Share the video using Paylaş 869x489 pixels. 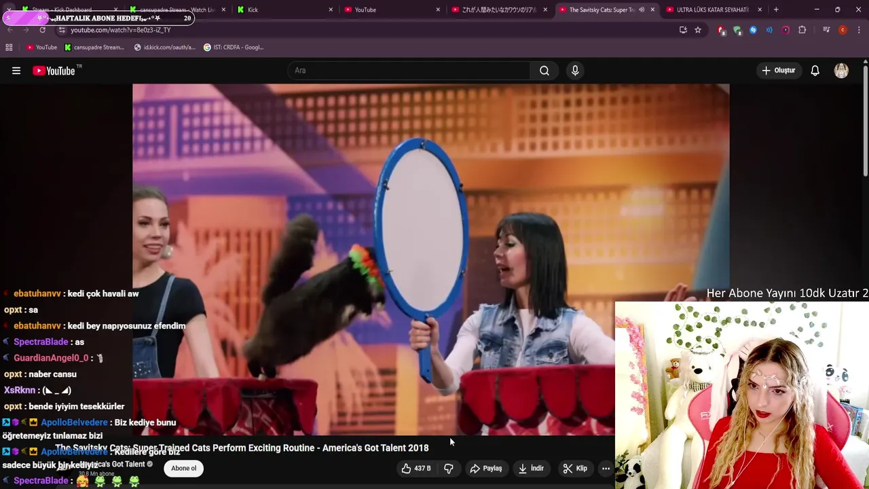pyautogui.click(x=486, y=469)
